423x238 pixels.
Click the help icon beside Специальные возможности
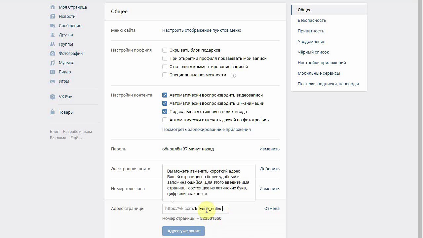pyautogui.click(x=233, y=75)
